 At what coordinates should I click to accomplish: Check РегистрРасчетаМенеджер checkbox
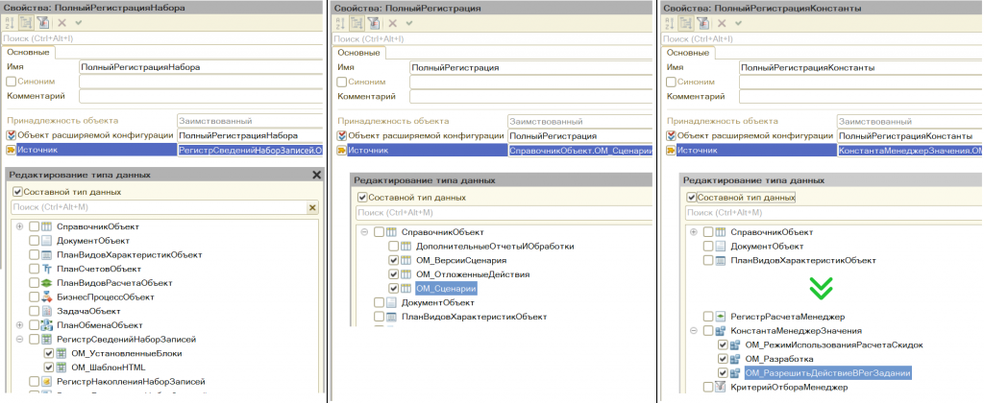pos(708,317)
